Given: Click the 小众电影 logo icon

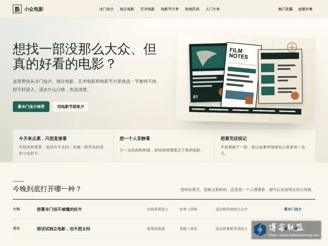Looking at the screenshot, I should pyautogui.click(x=17, y=9).
